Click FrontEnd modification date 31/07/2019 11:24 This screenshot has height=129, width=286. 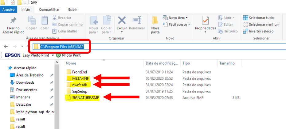pos(159,72)
